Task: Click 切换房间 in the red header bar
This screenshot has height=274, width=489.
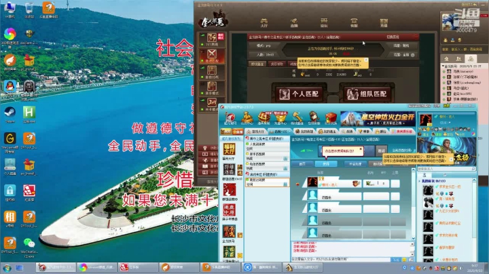Action: 393,37
